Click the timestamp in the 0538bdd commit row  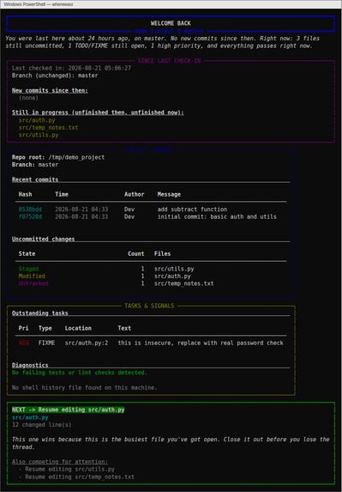pos(81,210)
